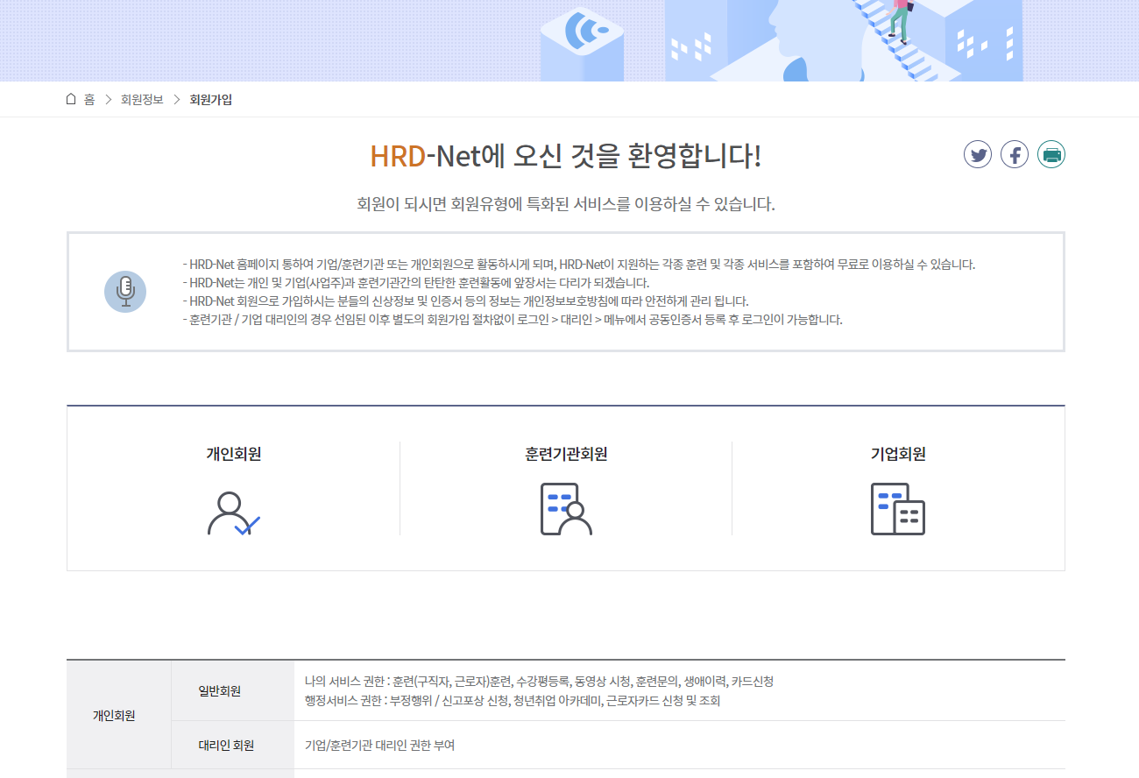Click the notice line starting 'HRD-Net 홈페이지 통하여'
Screen dimensions: 1139x778
click(578, 264)
